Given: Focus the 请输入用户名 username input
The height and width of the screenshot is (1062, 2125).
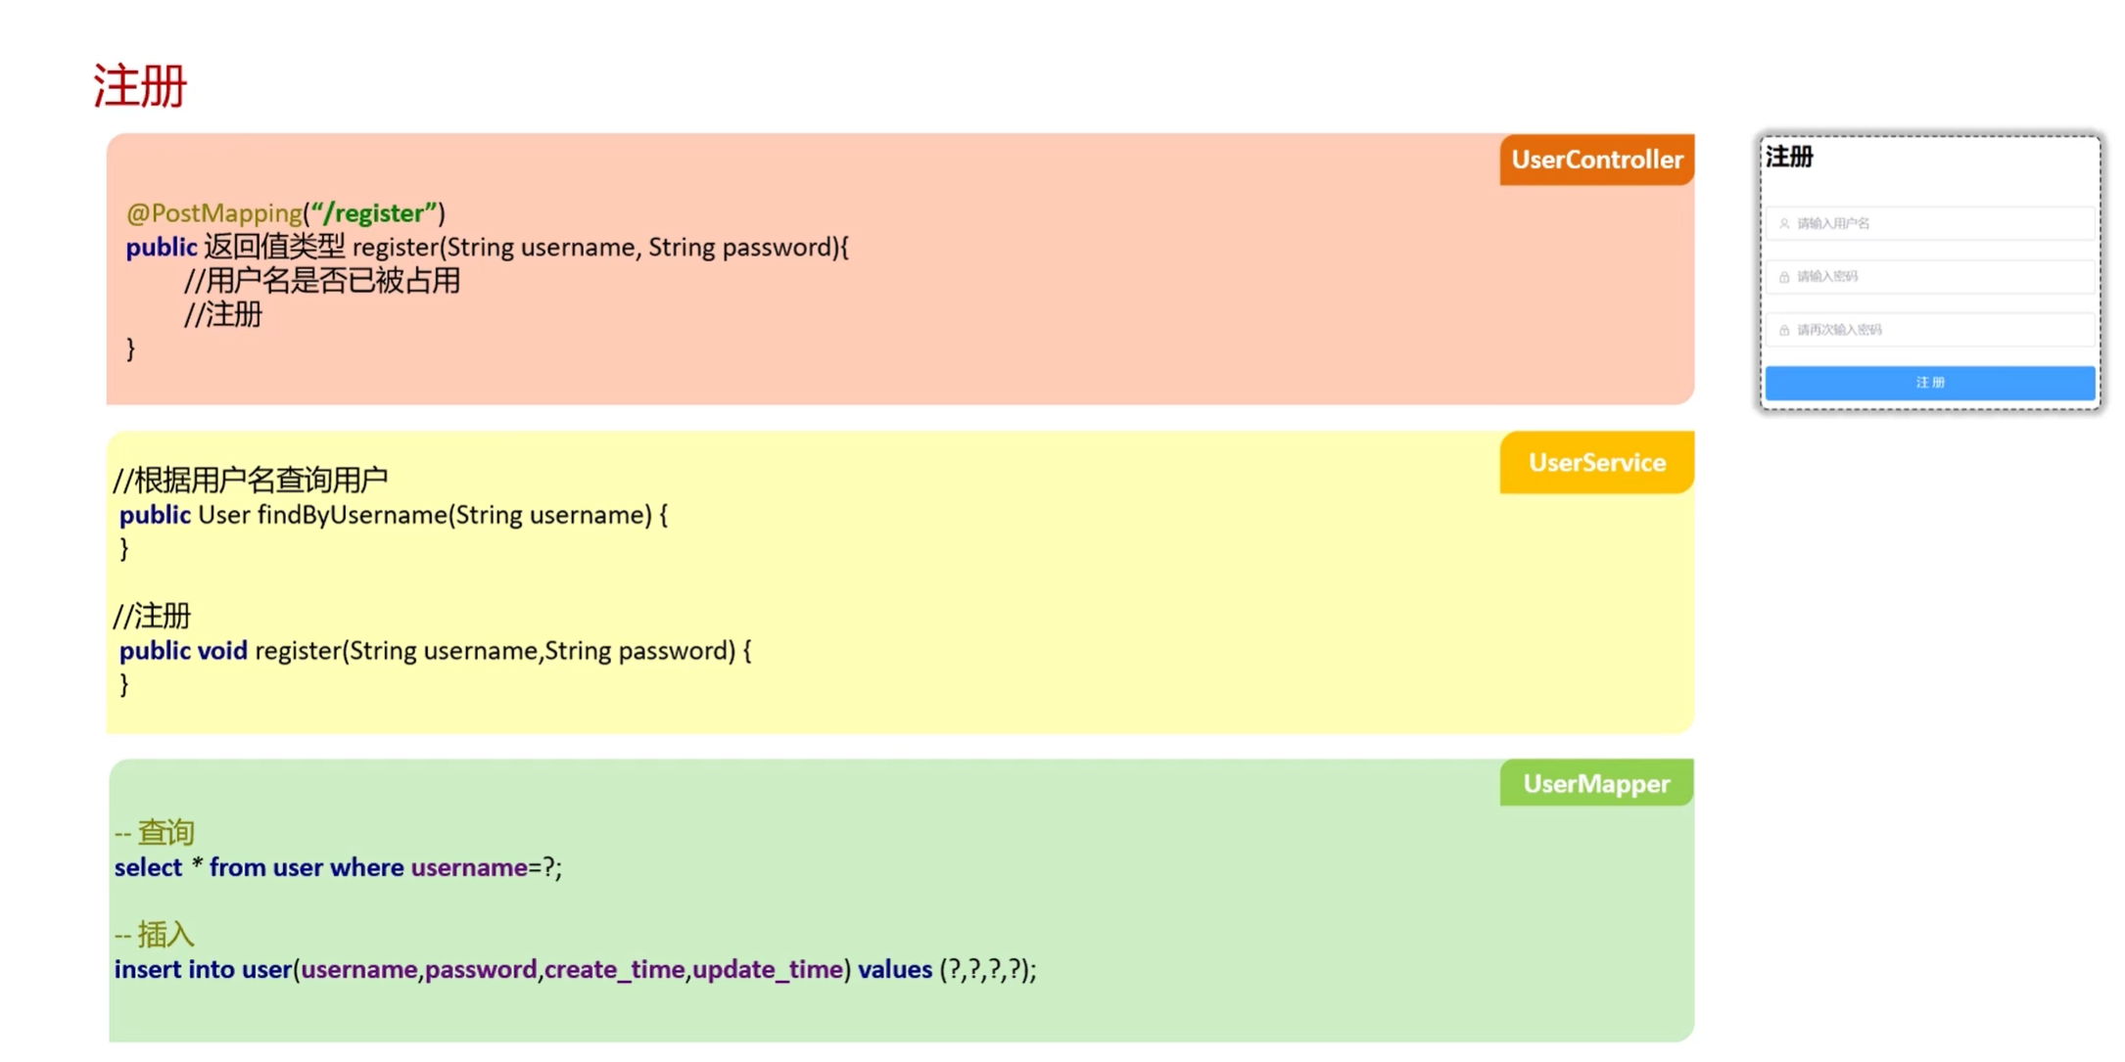Looking at the screenshot, I should click(x=1934, y=224).
